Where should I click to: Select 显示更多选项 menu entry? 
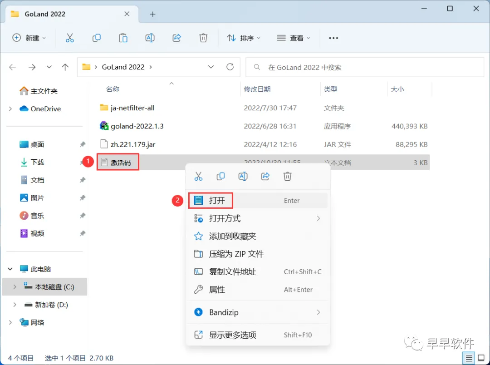[258, 335]
